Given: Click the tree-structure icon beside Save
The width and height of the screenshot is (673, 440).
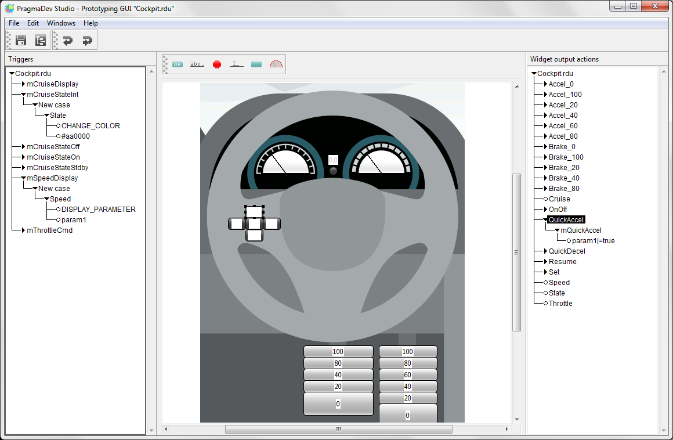Looking at the screenshot, I should (x=40, y=40).
